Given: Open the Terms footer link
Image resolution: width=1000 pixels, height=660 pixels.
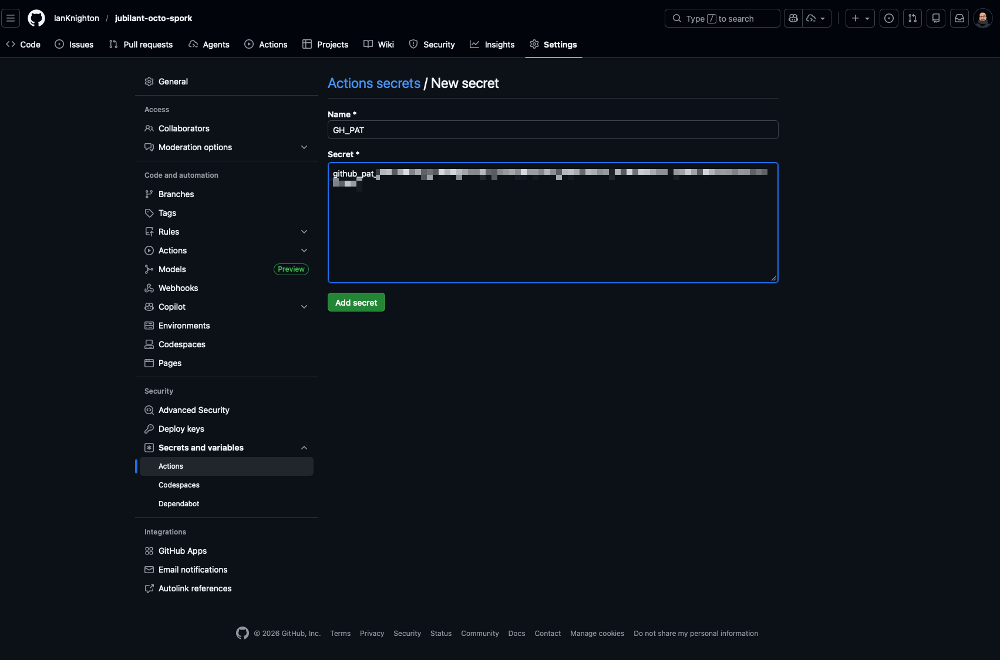Looking at the screenshot, I should tap(341, 634).
